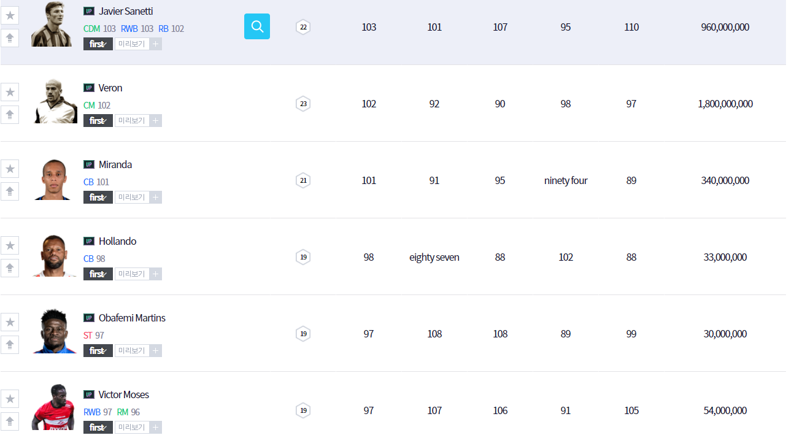Click Miranda's player portrait thumbnail
The height and width of the screenshot is (446, 794).
click(x=53, y=179)
